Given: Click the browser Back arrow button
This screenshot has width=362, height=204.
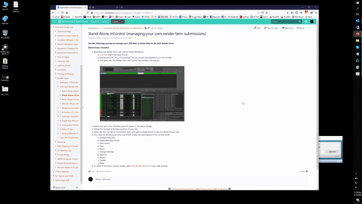Looking at the screenshot, I should coord(53,13).
